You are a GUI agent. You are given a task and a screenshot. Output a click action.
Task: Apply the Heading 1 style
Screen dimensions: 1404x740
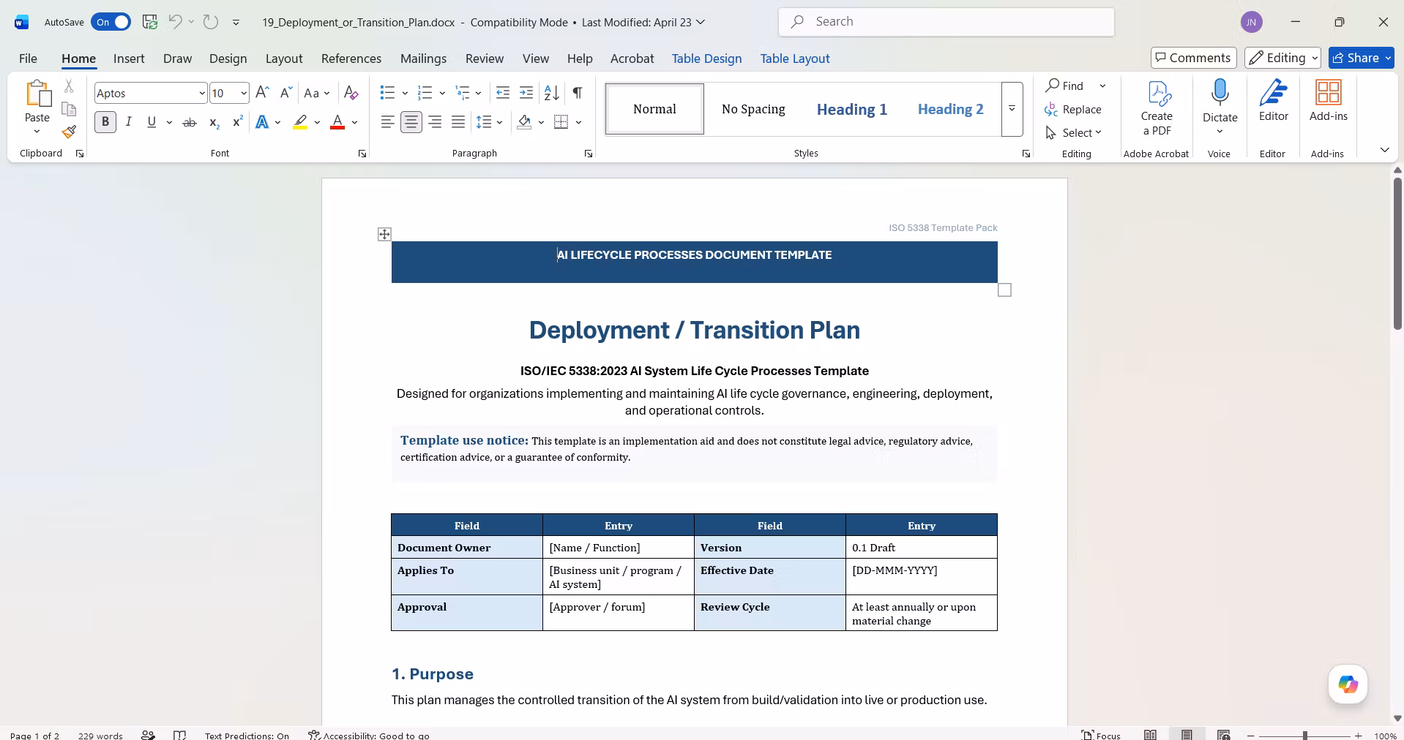[x=852, y=109]
